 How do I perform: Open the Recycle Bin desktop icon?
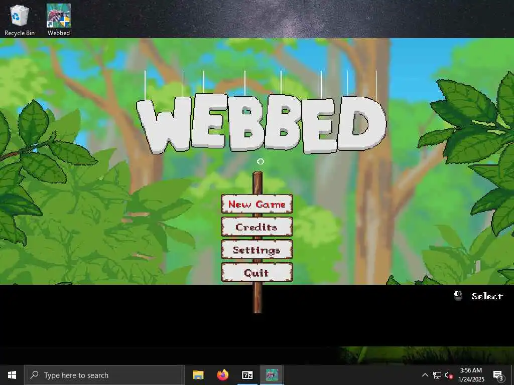tap(20, 20)
